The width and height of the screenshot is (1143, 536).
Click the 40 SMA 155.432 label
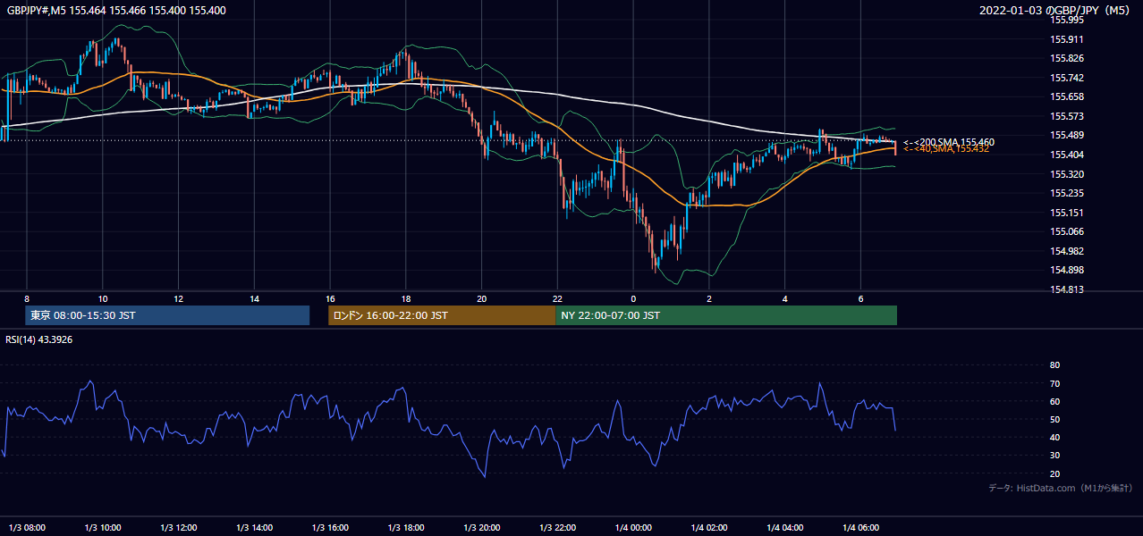[946, 149]
